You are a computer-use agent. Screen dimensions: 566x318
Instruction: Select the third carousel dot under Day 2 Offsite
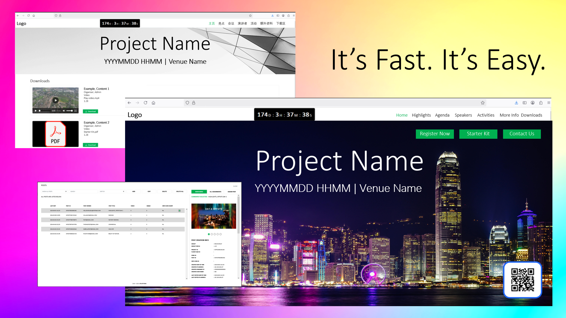[215, 234]
